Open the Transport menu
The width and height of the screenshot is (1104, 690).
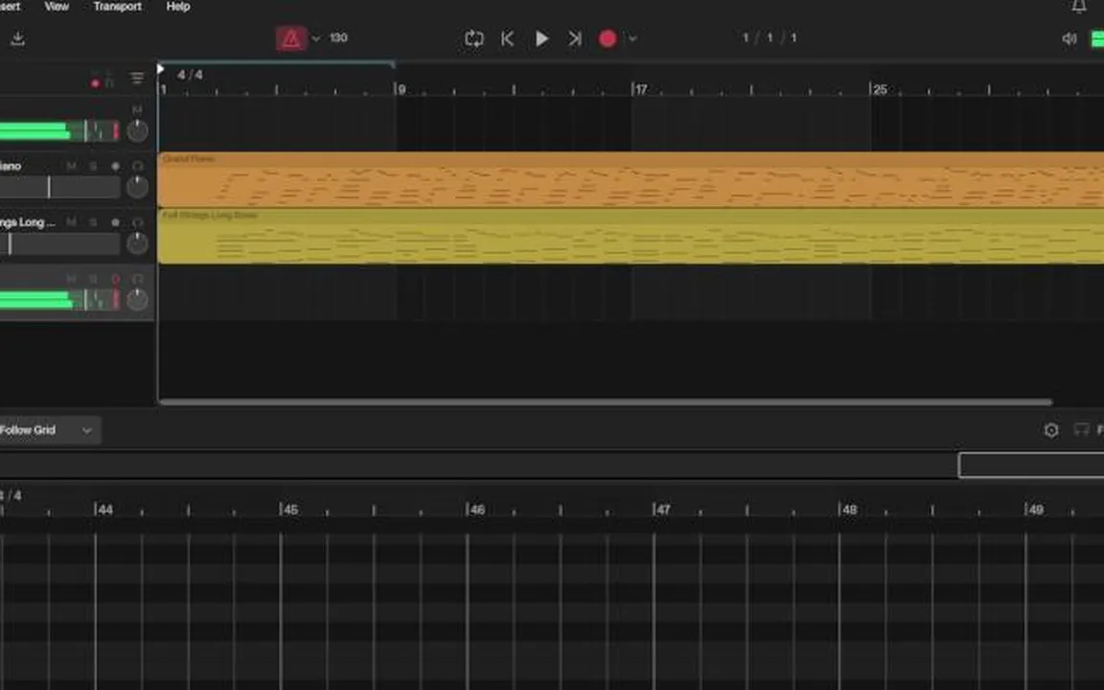[118, 7]
